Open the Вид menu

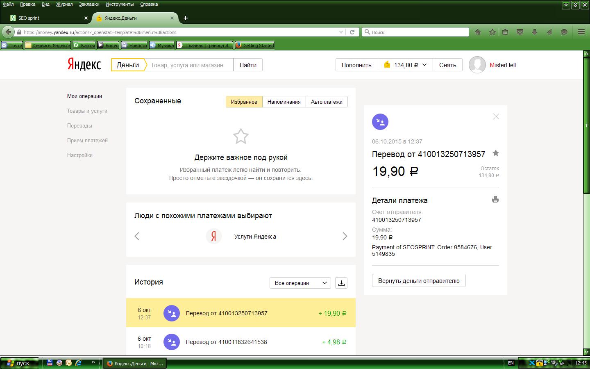point(45,4)
